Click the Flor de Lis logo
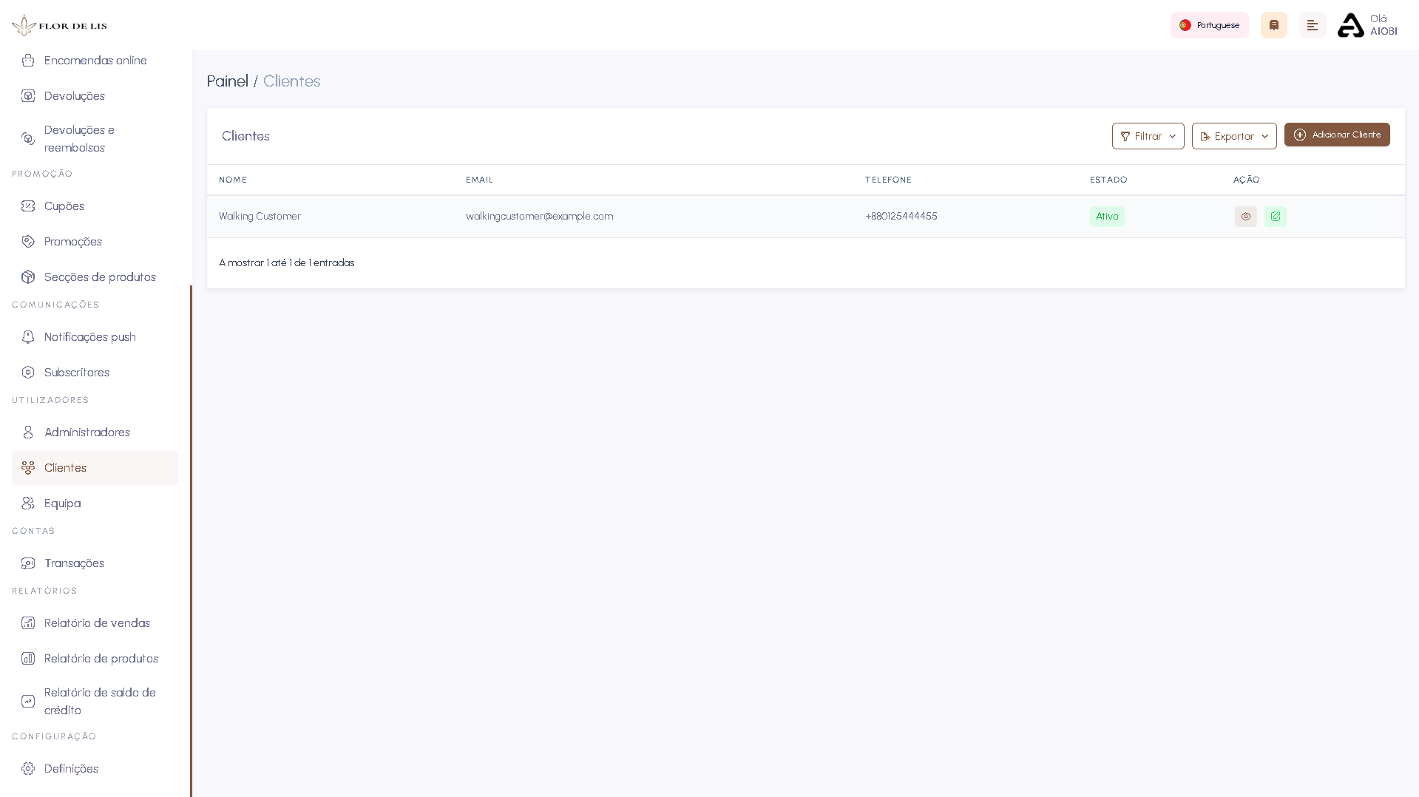The image size is (1419, 797). (x=58, y=24)
